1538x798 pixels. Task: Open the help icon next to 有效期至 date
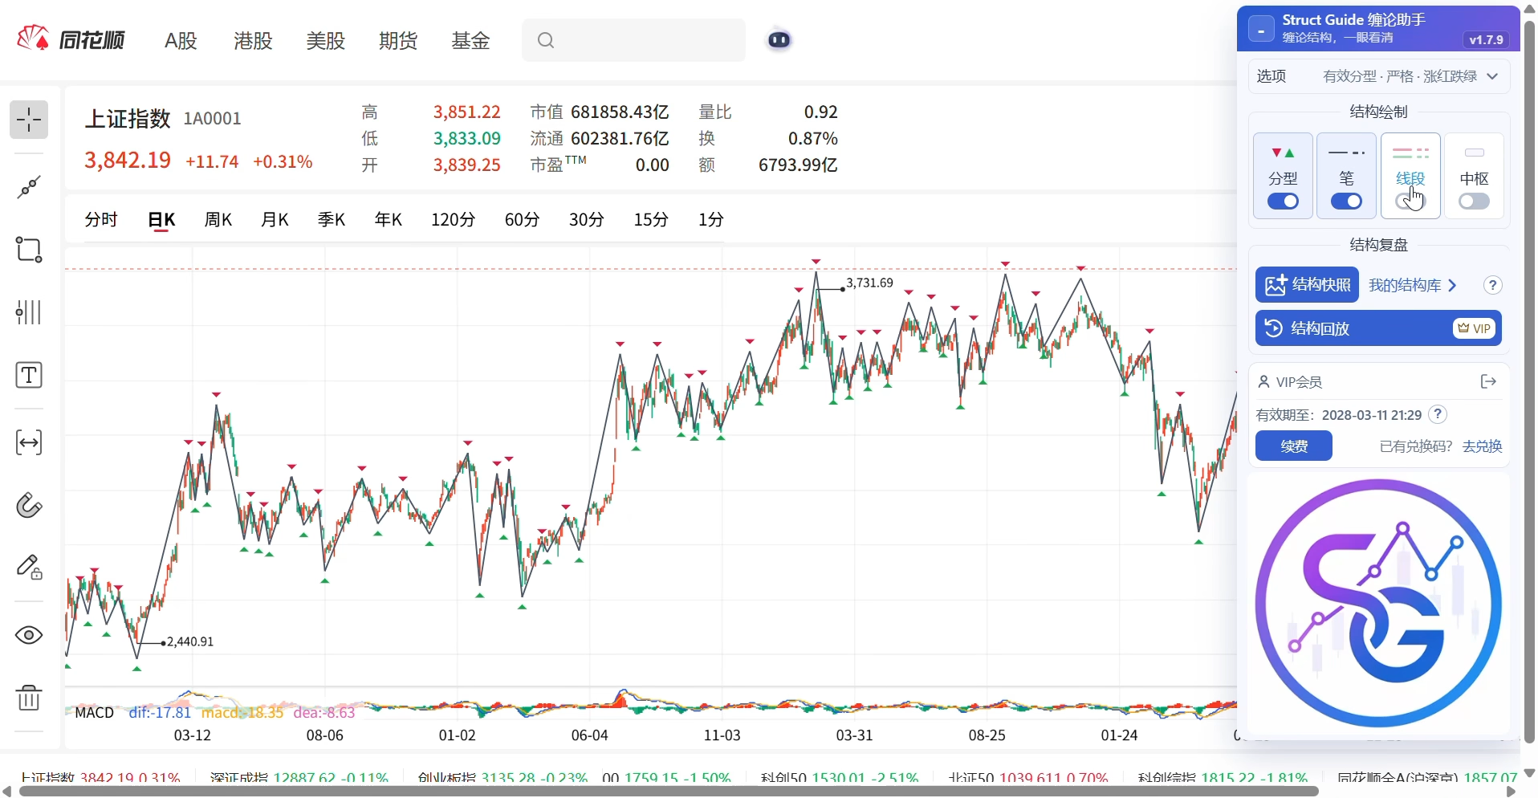[1438, 414]
